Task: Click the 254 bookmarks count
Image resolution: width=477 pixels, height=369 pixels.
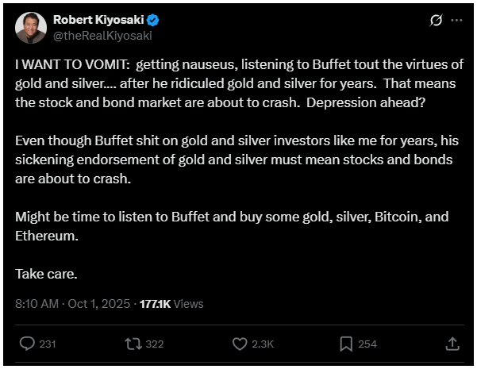Action: click(x=367, y=344)
